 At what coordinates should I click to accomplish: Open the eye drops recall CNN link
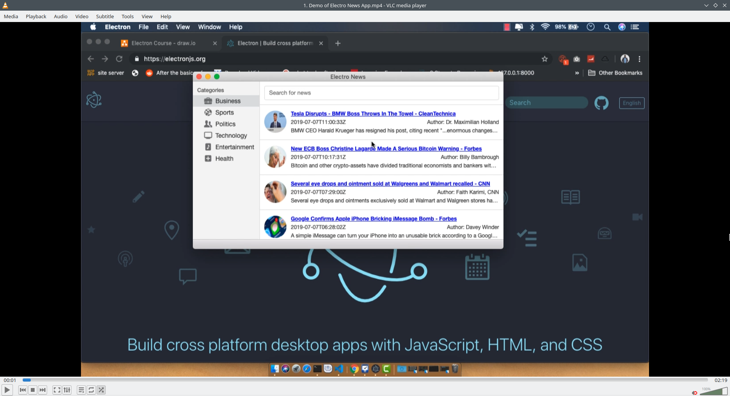tap(390, 184)
